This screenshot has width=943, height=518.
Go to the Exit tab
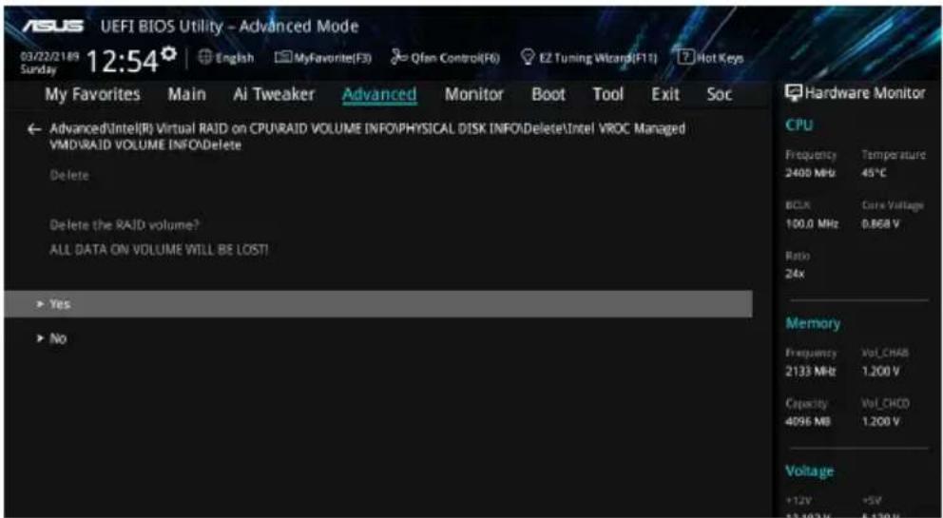[x=665, y=94]
